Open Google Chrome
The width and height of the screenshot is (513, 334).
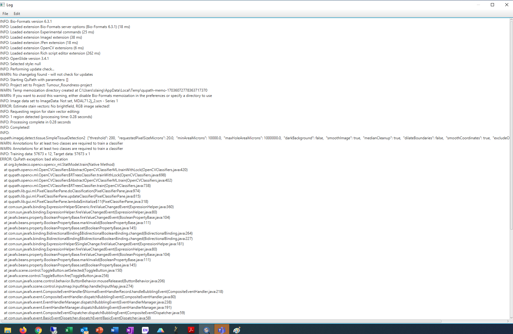coord(38,329)
